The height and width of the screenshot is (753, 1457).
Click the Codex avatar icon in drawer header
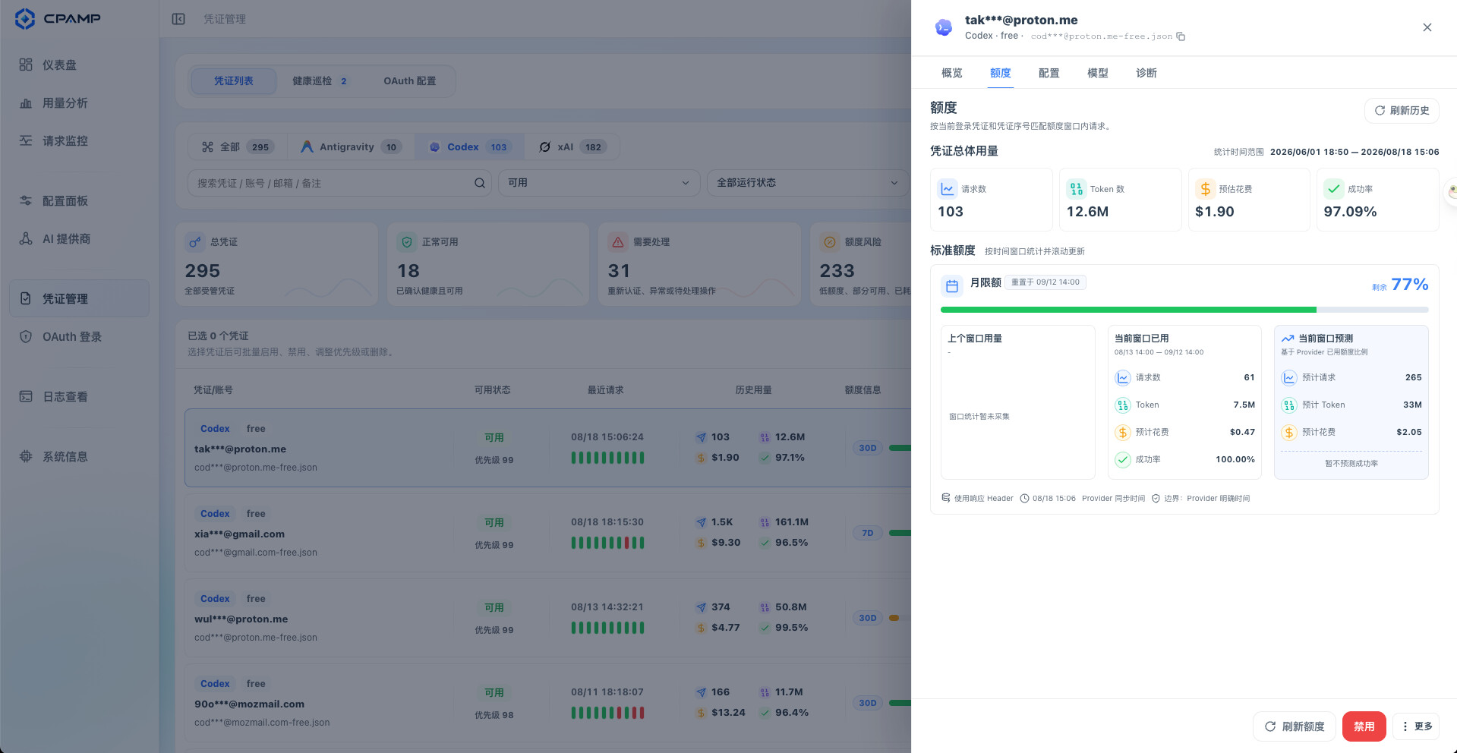944,27
